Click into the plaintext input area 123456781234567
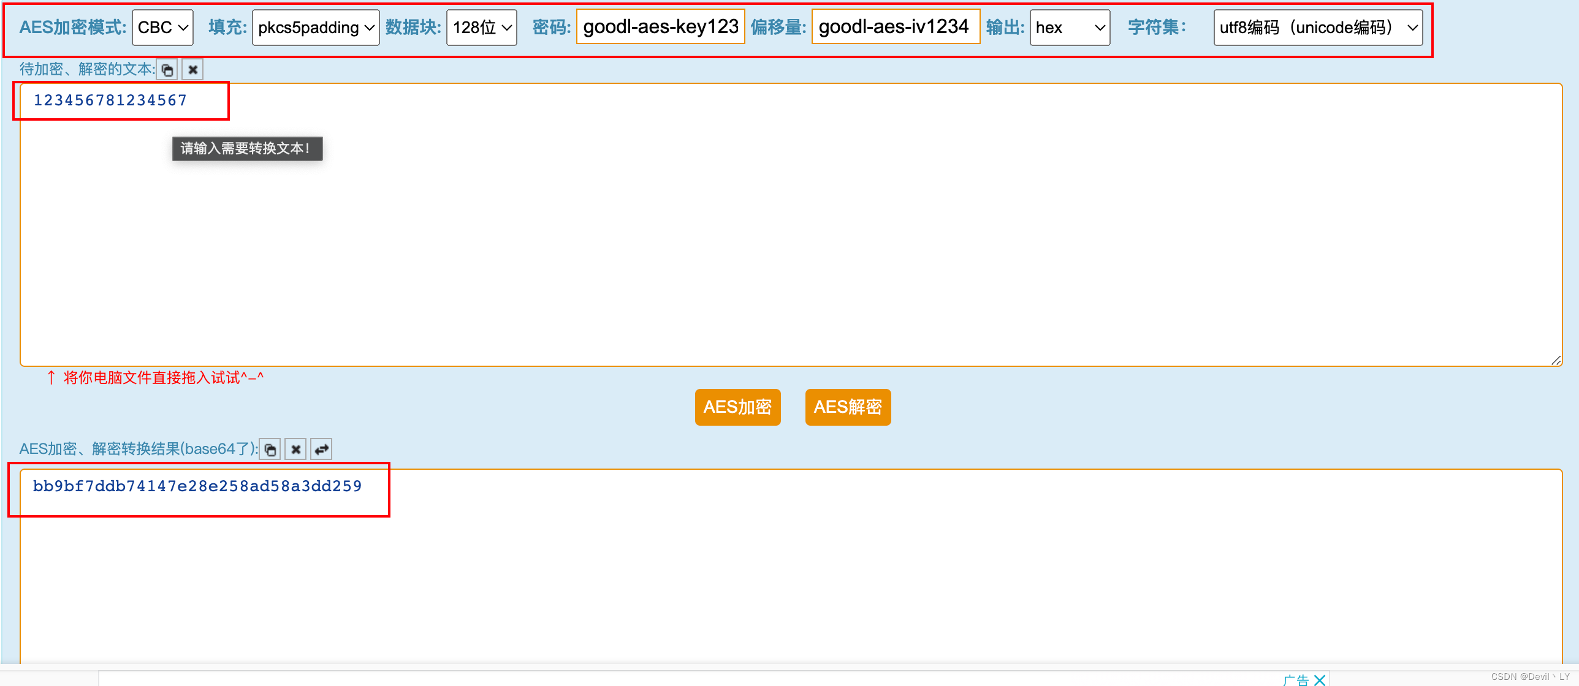 pos(791,225)
